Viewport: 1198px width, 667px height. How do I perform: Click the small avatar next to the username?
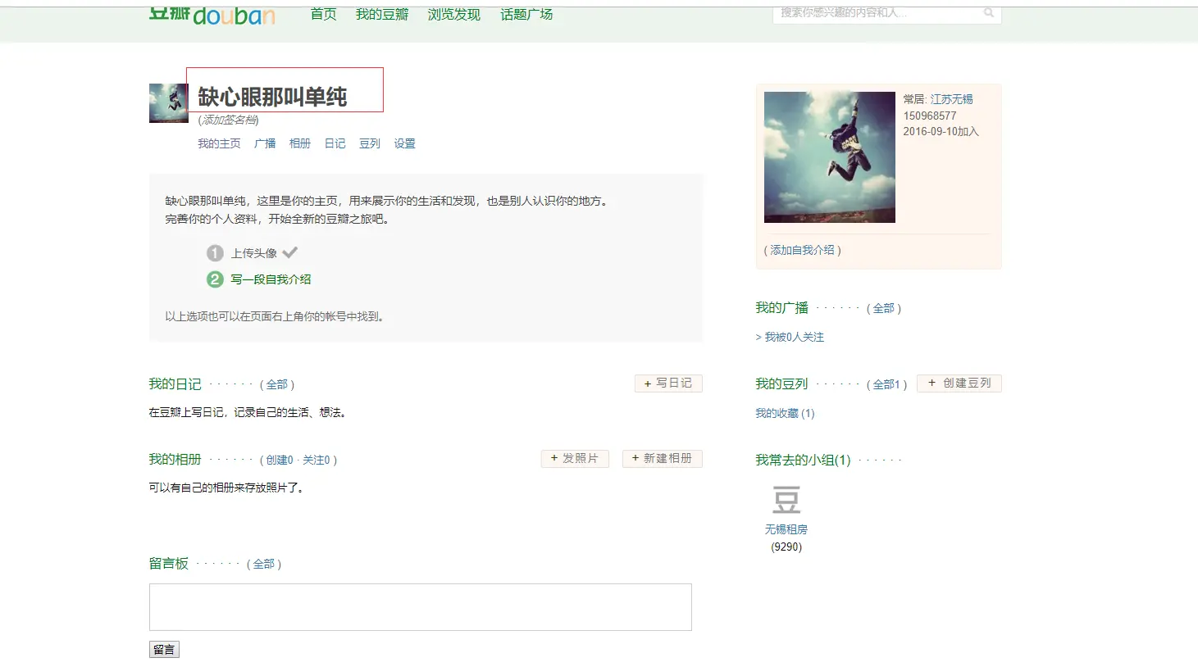click(x=168, y=103)
